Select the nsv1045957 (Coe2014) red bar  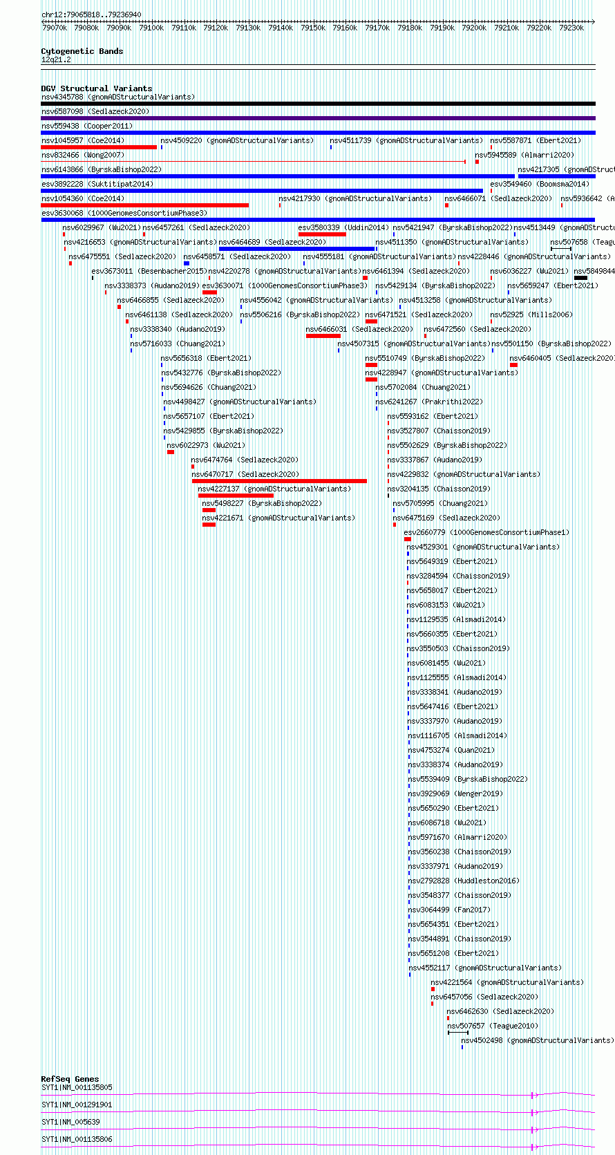(99, 147)
